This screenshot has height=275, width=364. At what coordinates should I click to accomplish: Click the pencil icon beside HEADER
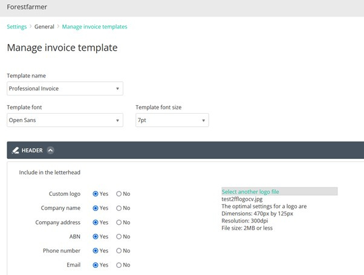point(15,150)
